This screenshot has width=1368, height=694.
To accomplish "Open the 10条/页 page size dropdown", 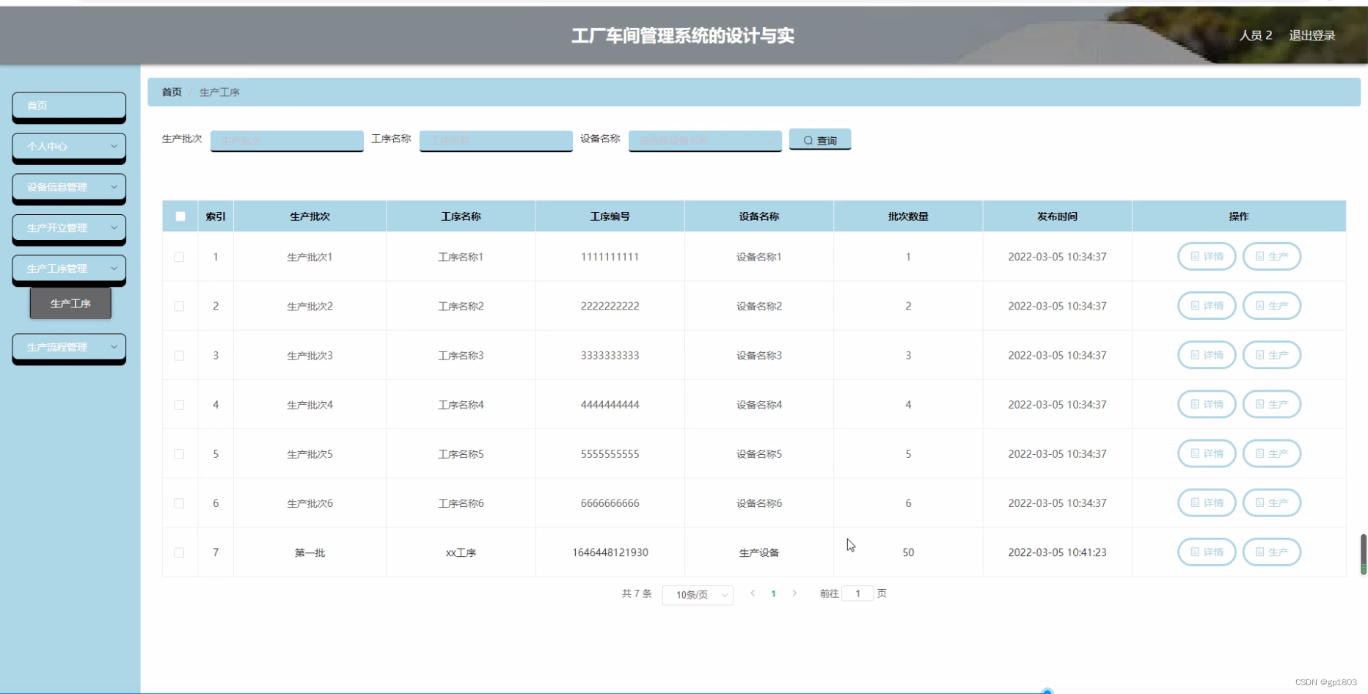I will pyautogui.click(x=697, y=595).
